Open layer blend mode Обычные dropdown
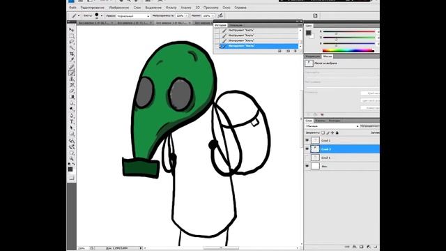Screen dimensions: 446x251 (332, 125)
